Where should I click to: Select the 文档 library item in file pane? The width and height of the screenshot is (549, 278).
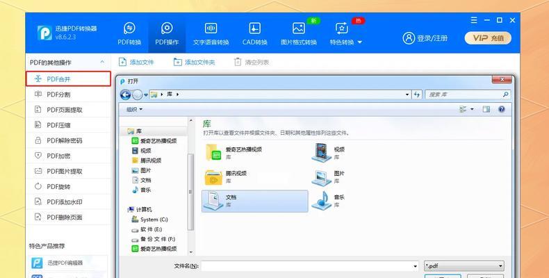tap(255, 201)
